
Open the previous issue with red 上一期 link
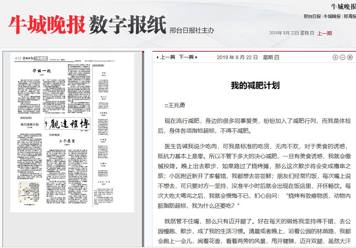(324, 33)
